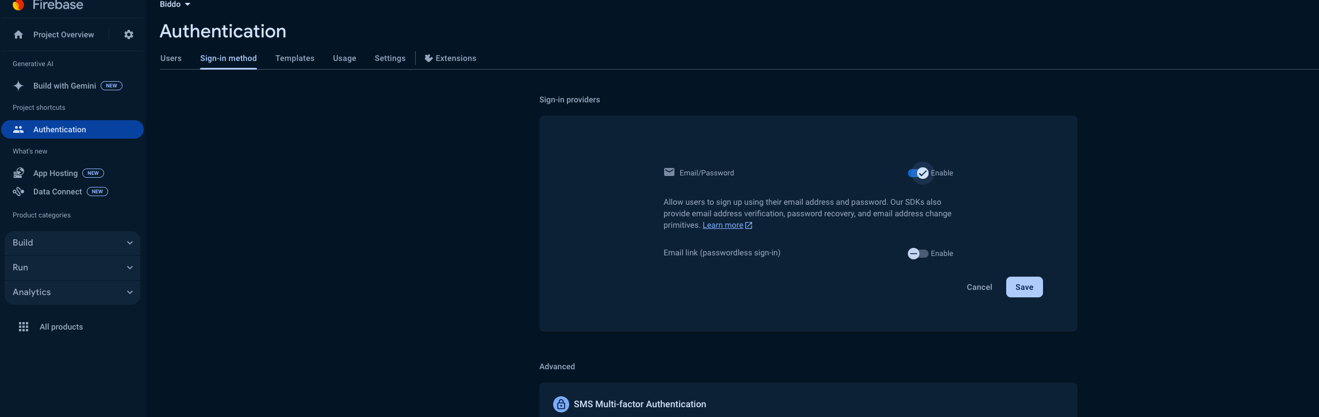Click the SMS Multi-factor Authentication lock icon

561,404
